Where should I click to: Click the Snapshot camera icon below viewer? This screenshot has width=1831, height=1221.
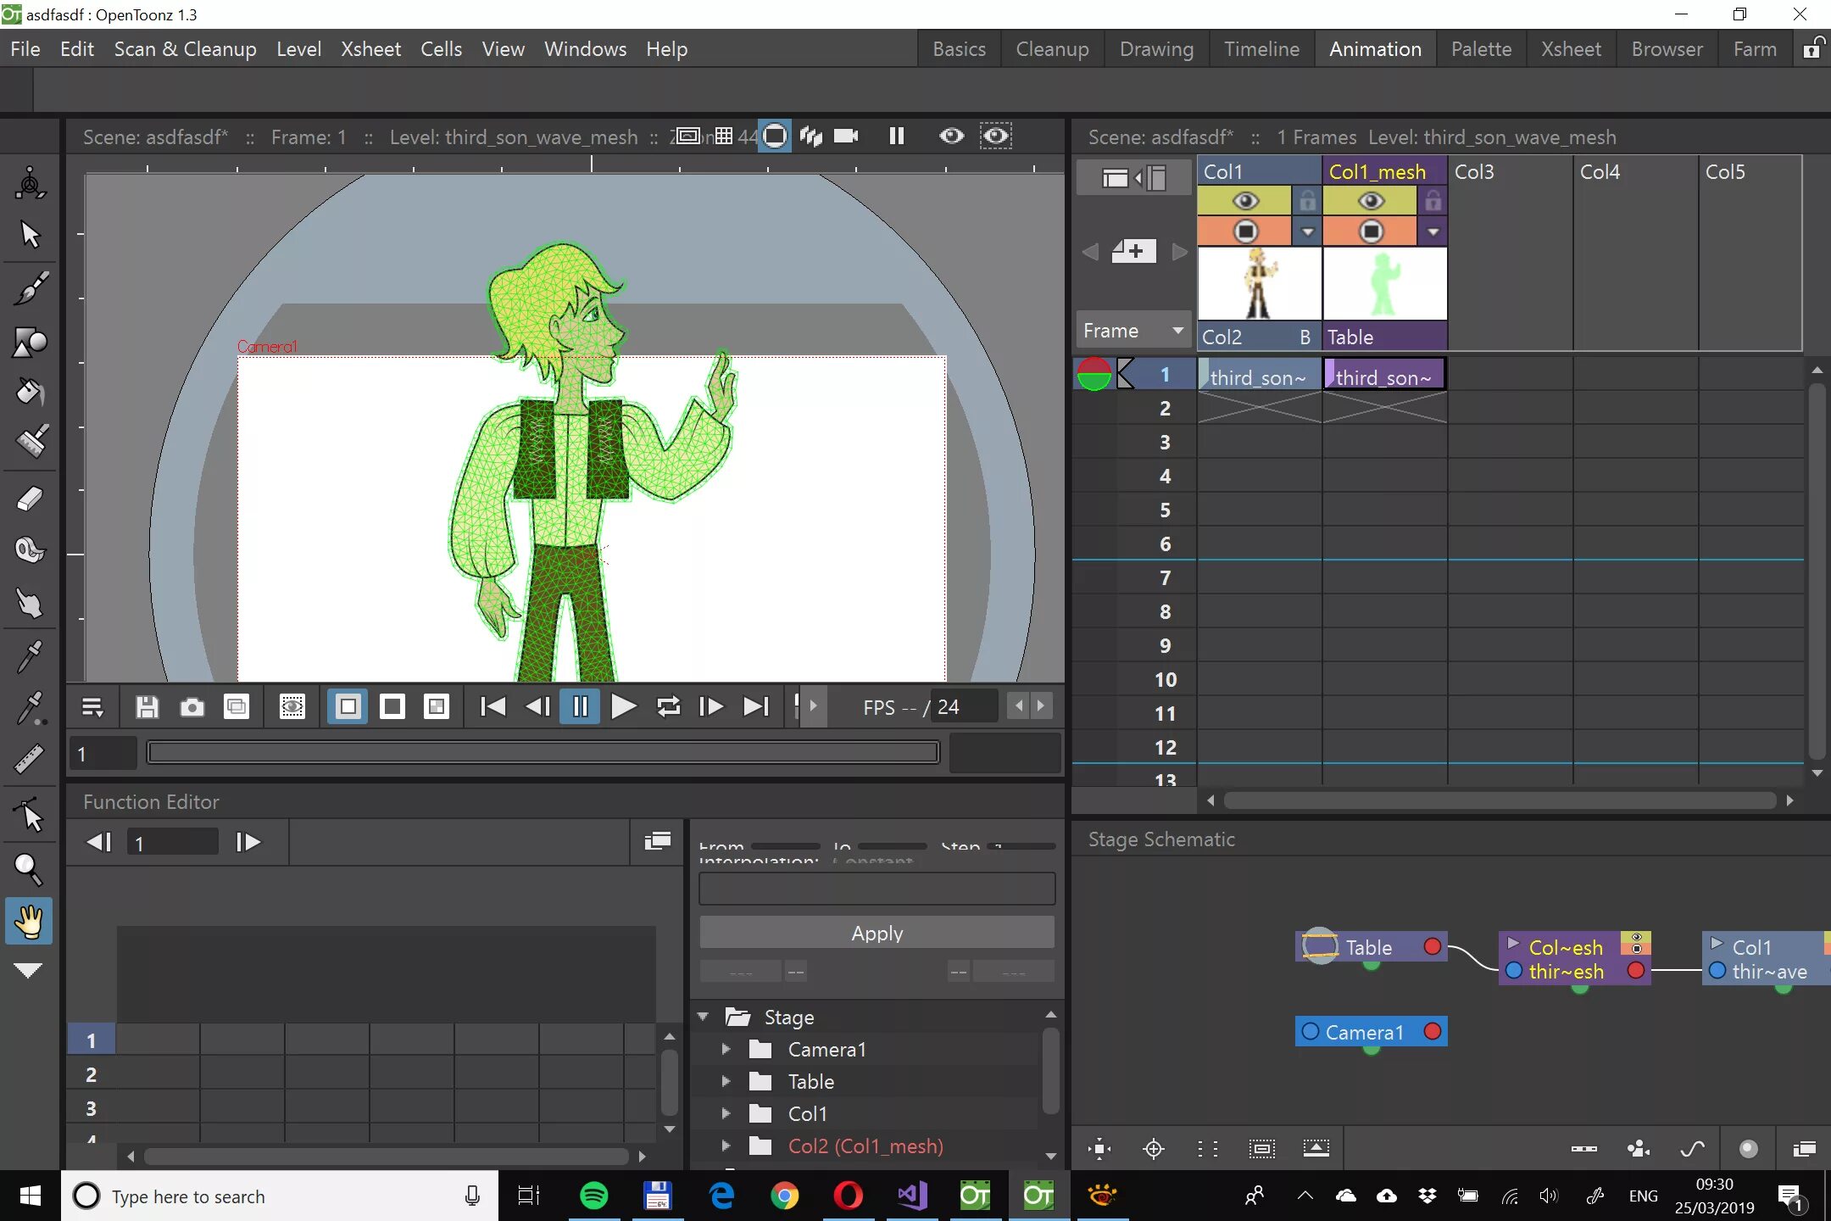tap(192, 707)
